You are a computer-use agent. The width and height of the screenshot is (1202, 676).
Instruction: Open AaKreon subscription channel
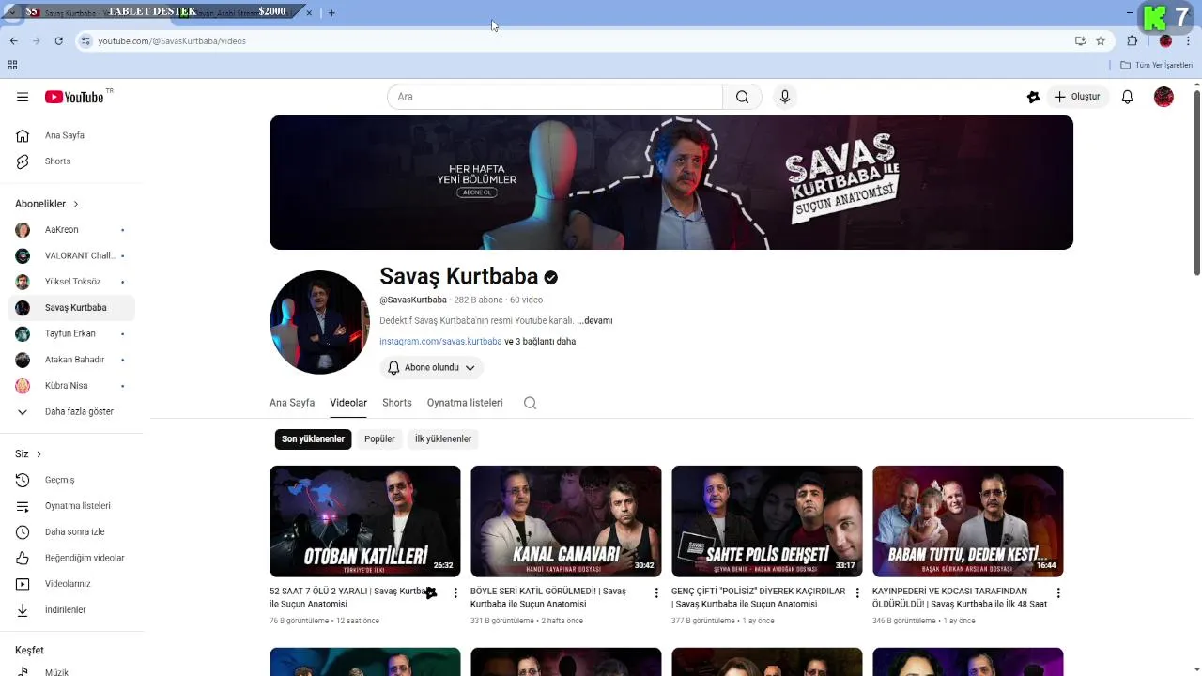[x=71, y=230]
